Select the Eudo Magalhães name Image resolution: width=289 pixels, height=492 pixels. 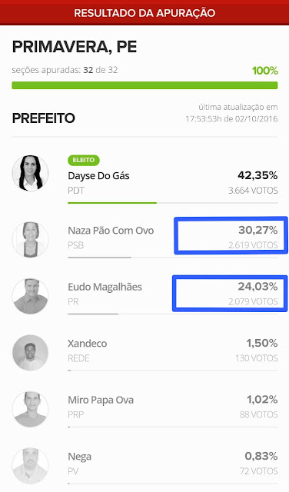[x=105, y=287]
